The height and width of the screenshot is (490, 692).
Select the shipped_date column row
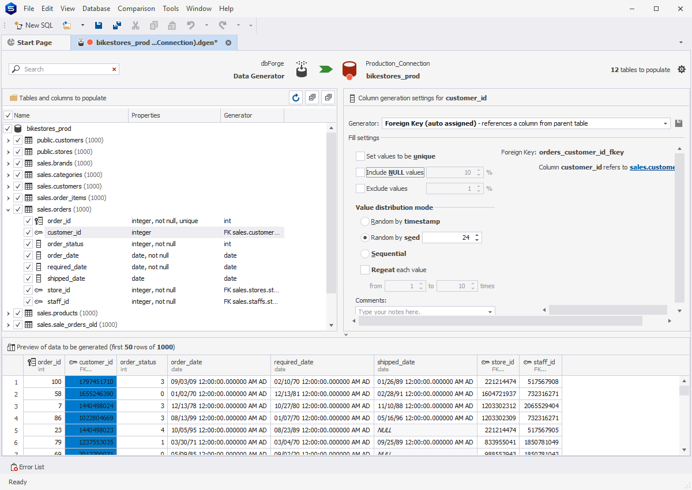[x=154, y=278]
